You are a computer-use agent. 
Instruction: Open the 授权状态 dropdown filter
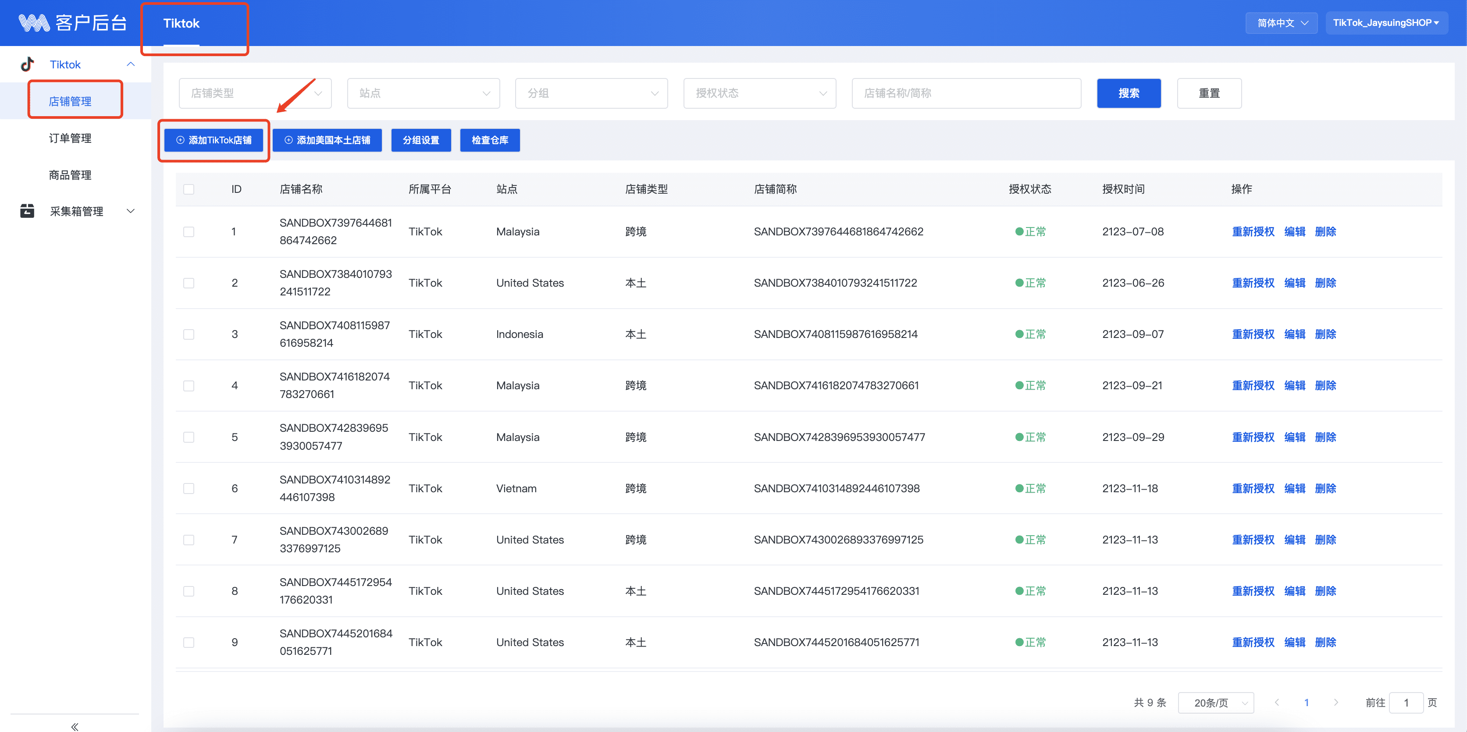[760, 93]
